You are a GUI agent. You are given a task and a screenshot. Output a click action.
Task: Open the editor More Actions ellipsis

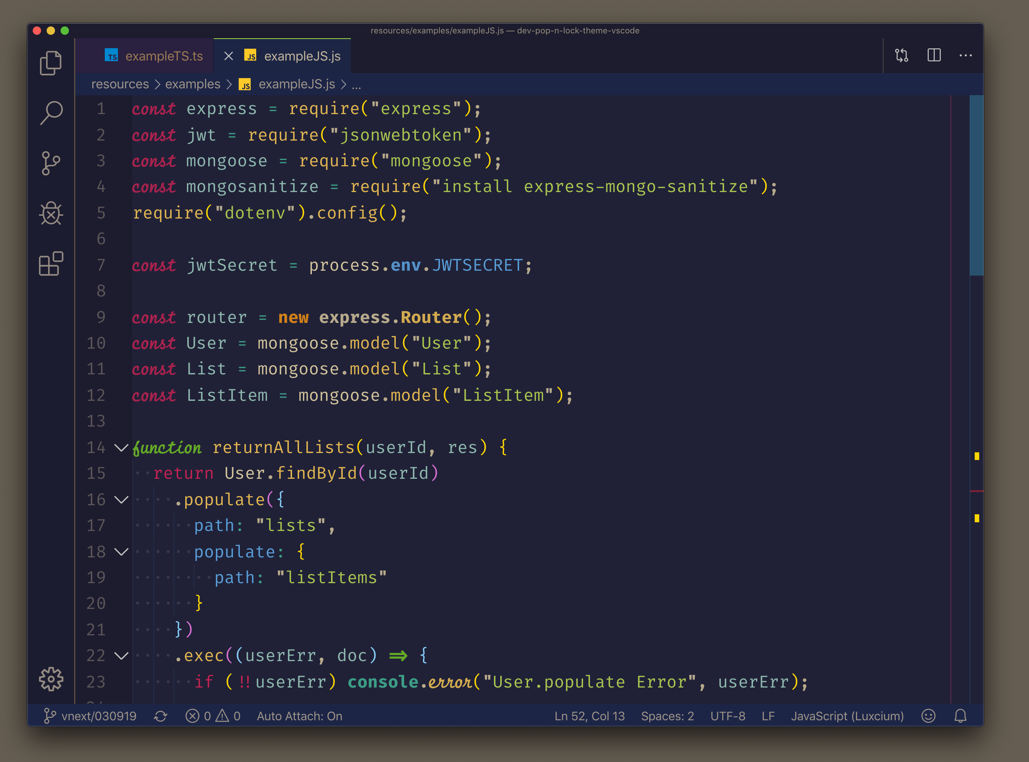tap(966, 56)
